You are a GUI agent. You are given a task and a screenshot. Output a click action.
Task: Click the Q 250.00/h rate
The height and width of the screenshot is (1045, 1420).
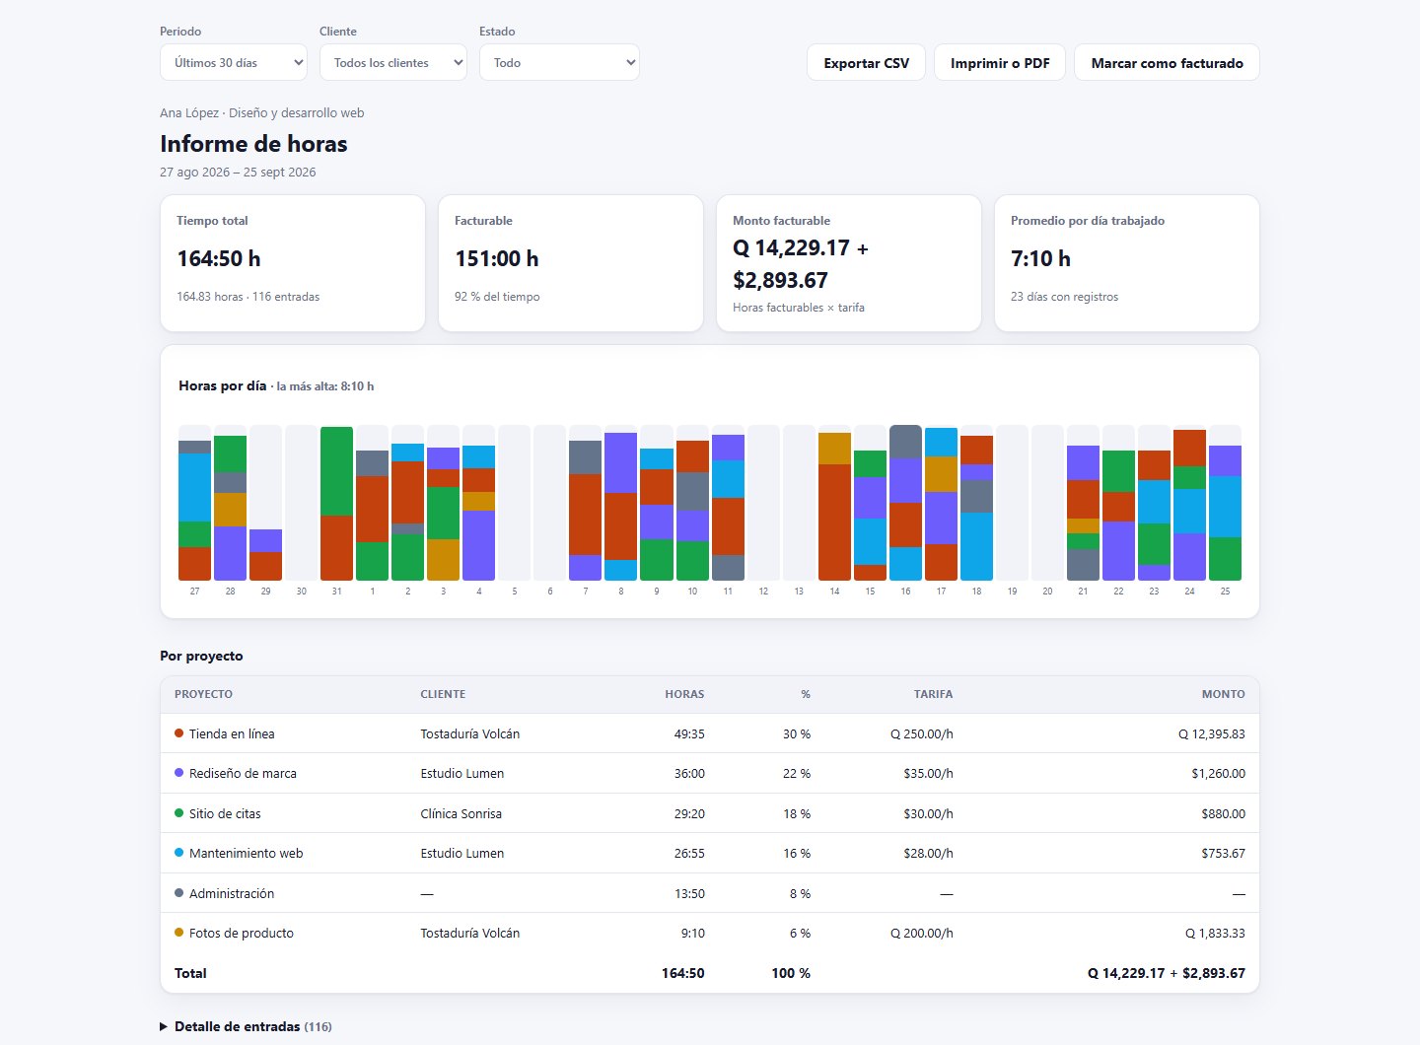click(922, 734)
